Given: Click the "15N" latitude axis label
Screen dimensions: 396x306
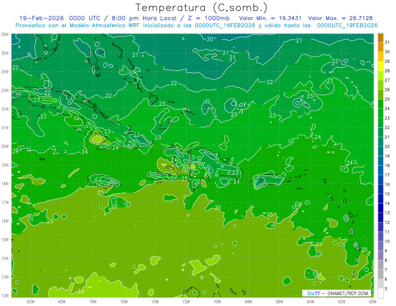Looking at the screenshot, I should coord(5,240).
